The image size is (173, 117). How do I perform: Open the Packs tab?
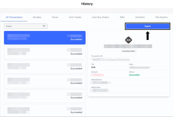55,17
